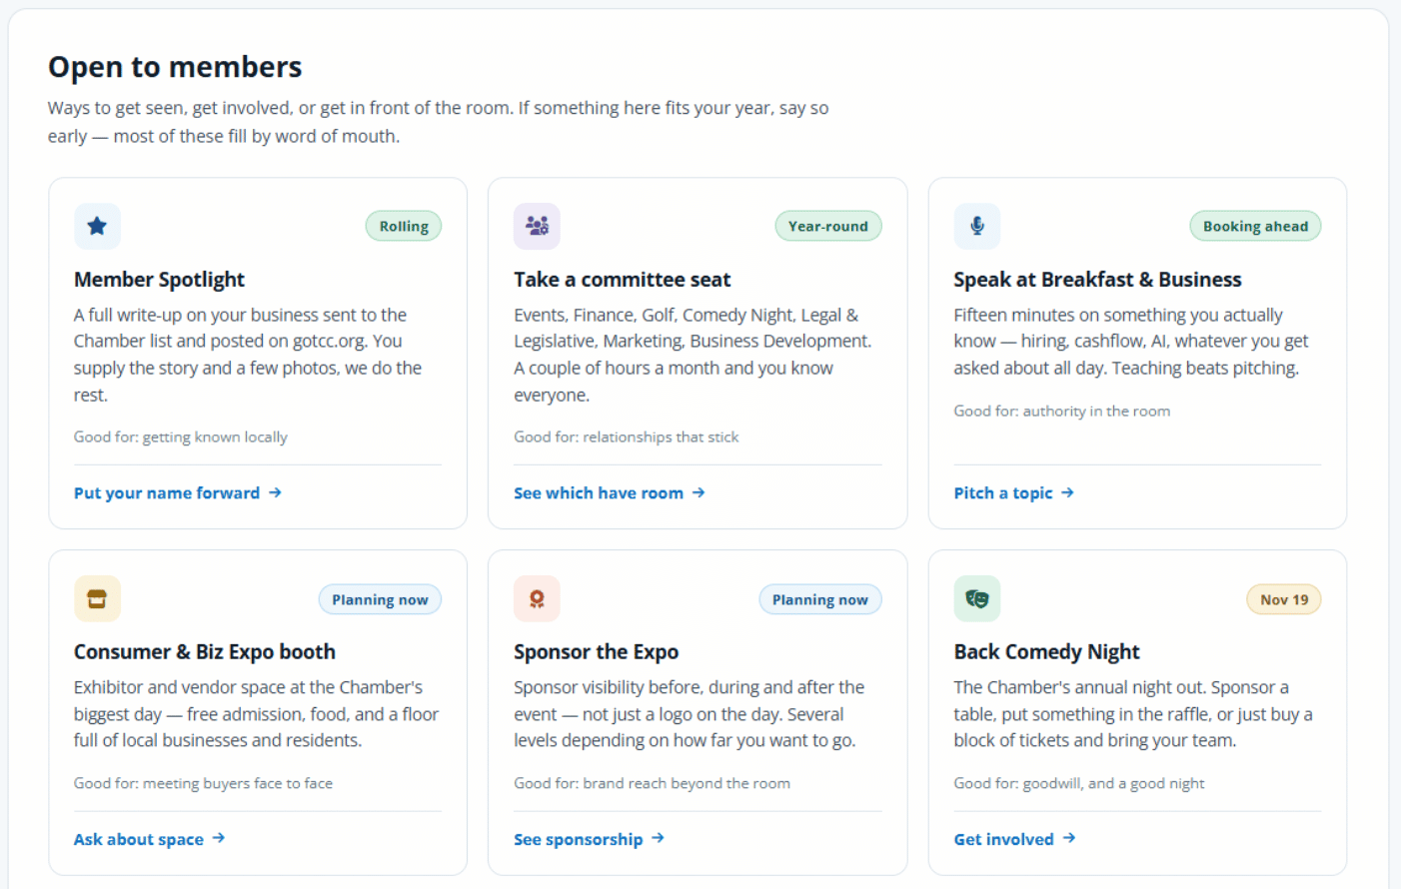Open the Put your name forward link

pos(178,492)
